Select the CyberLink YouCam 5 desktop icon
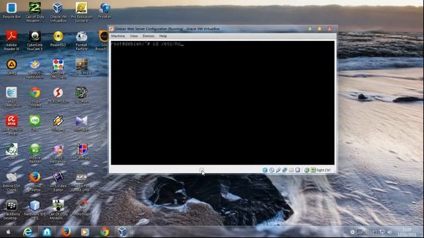This screenshot has height=238, width=424. [35, 41]
